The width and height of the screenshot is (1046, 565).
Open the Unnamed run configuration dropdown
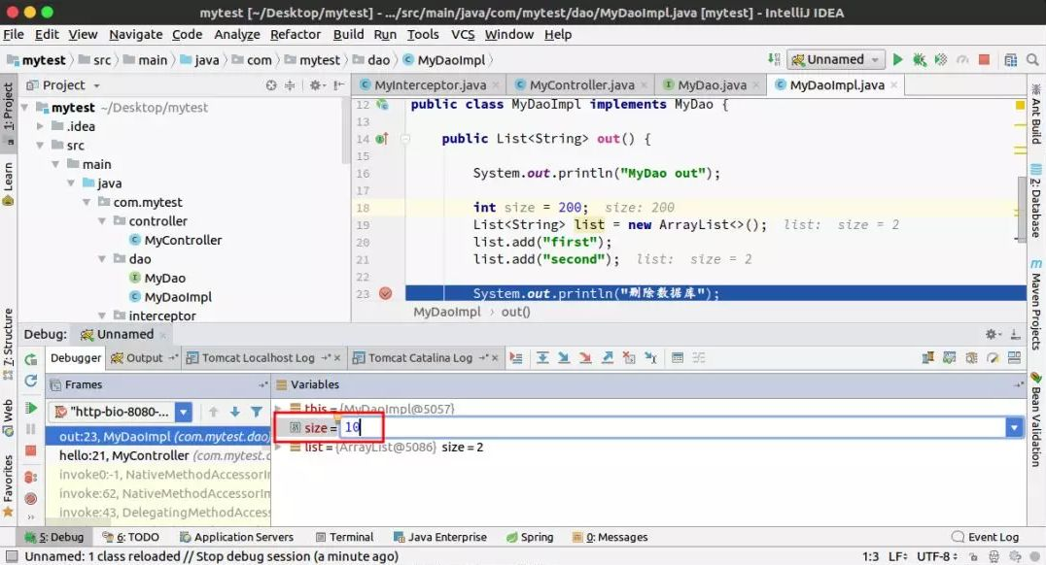pyautogui.click(x=835, y=59)
